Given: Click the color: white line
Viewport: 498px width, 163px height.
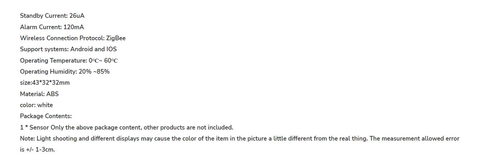Looking at the screenshot, I should pos(36,105).
